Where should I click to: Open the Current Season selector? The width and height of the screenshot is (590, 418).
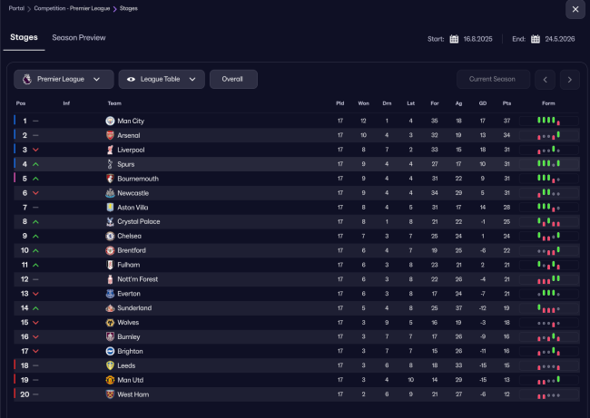[493, 80]
